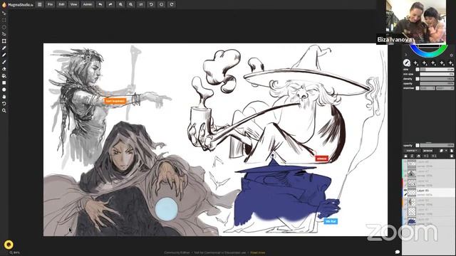This screenshot has width=456, height=256.
Task: Toggle the density pressure checkbox
Action: [x=418, y=79]
